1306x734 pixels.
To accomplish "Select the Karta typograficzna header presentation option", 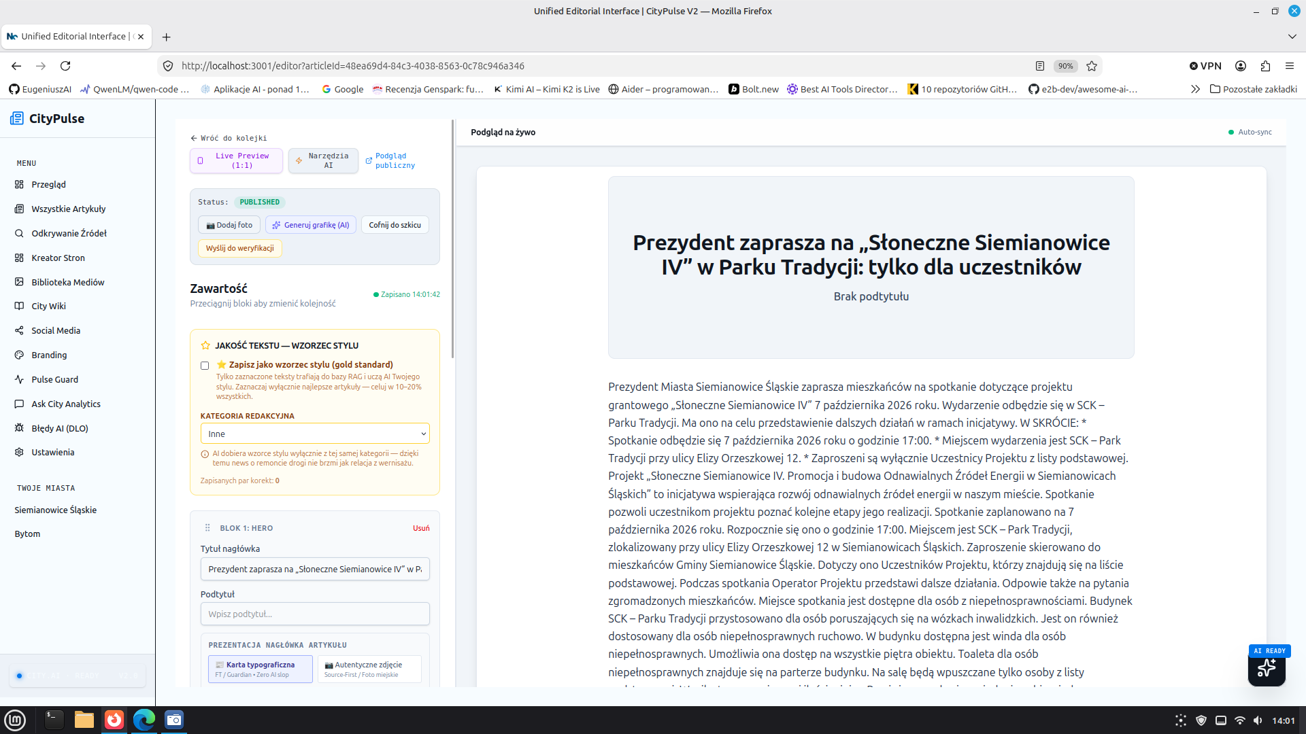I will pyautogui.click(x=260, y=669).
